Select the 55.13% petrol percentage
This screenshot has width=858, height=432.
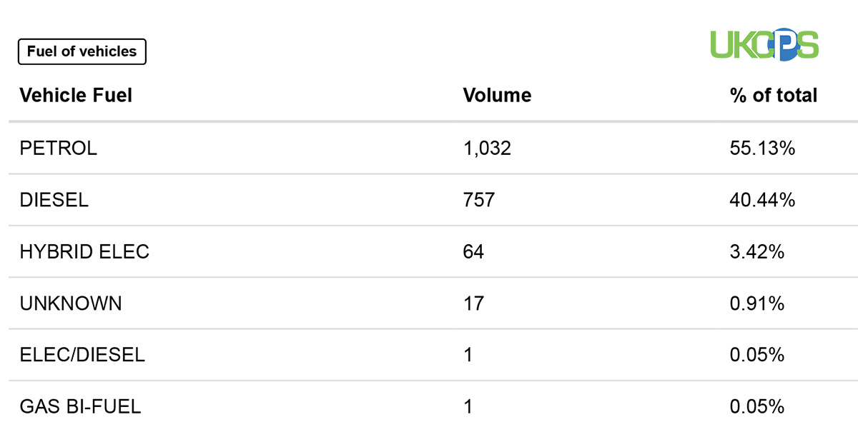[762, 149]
